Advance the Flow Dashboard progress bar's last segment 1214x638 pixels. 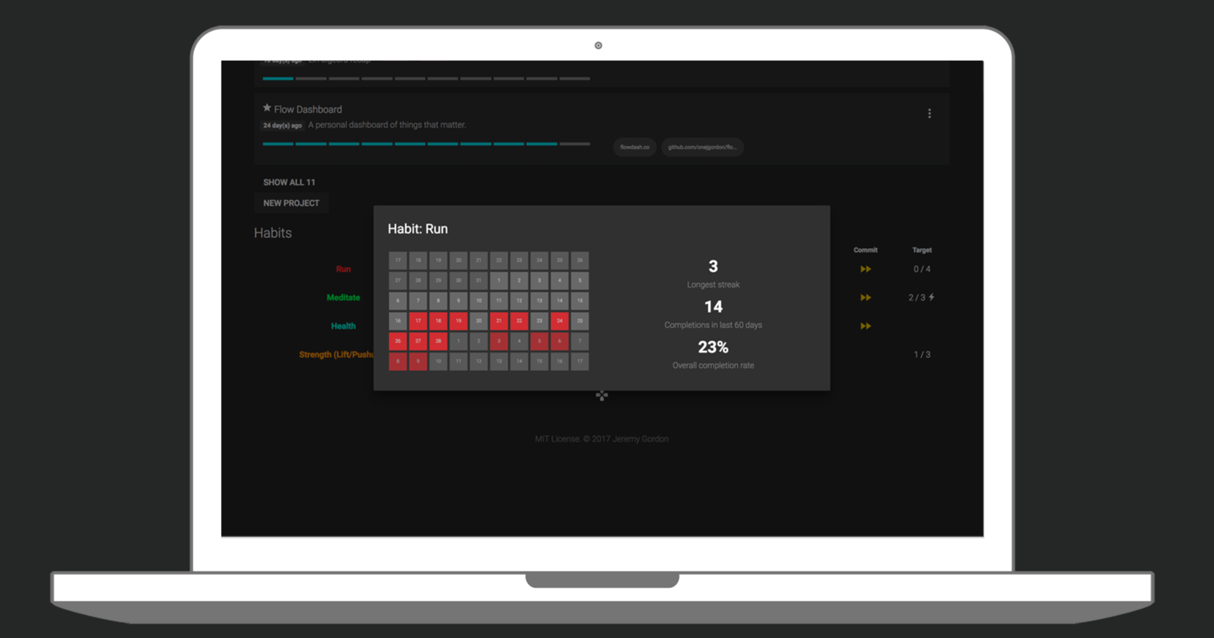pyautogui.click(x=575, y=144)
